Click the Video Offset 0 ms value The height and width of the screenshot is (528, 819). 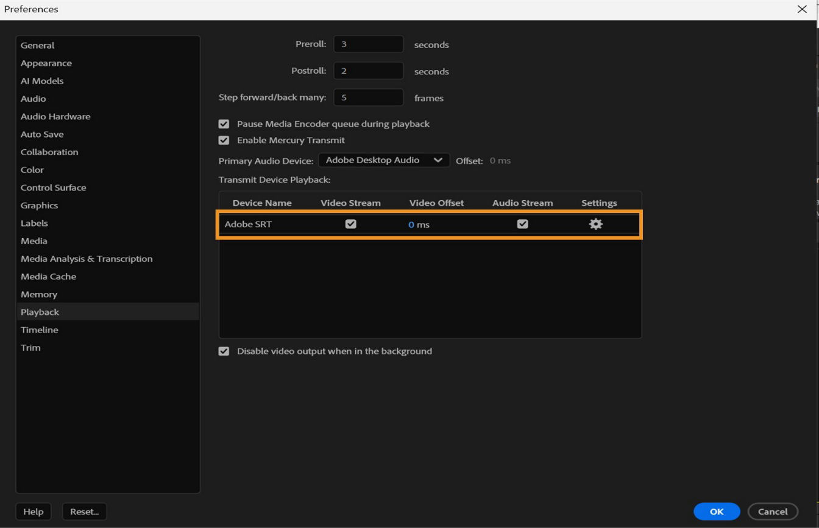(418, 224)
